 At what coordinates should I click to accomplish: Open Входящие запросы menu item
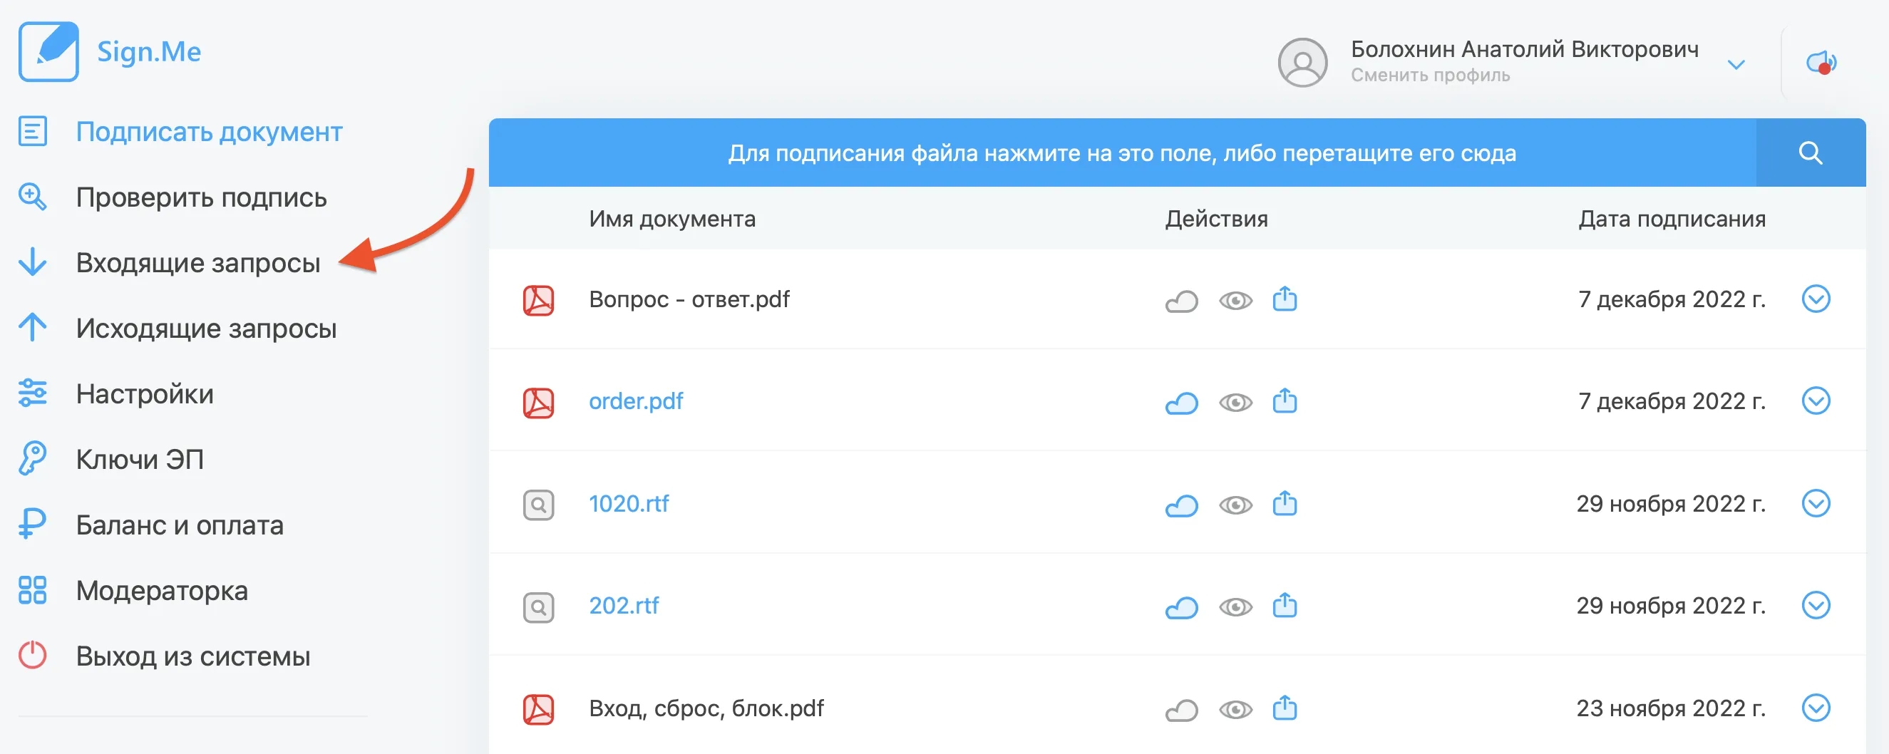pyautogui.click(x=198, y=262)
